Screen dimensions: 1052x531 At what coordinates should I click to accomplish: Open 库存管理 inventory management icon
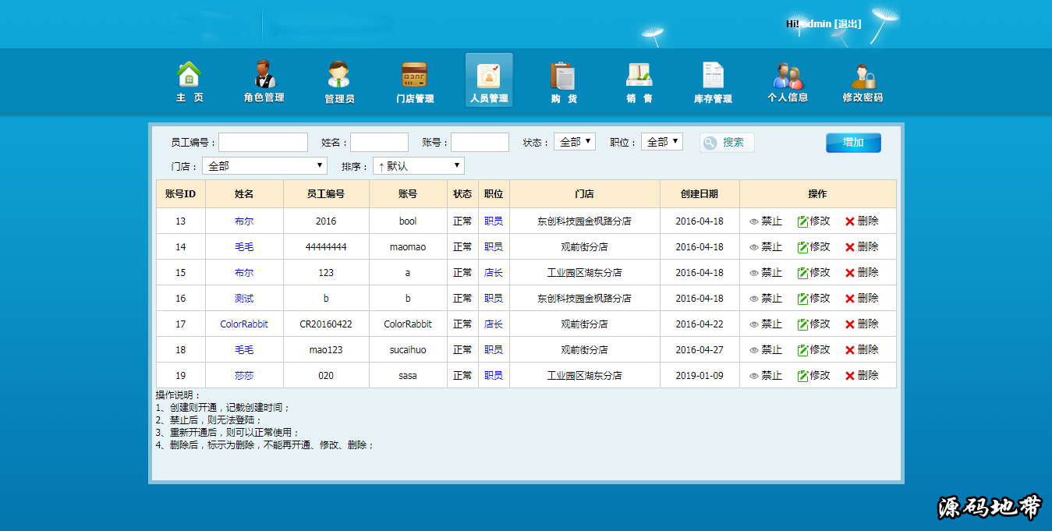[713, 82]
